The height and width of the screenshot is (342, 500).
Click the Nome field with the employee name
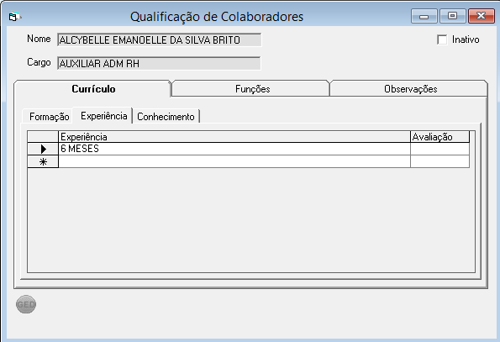(x=159, y=39)
